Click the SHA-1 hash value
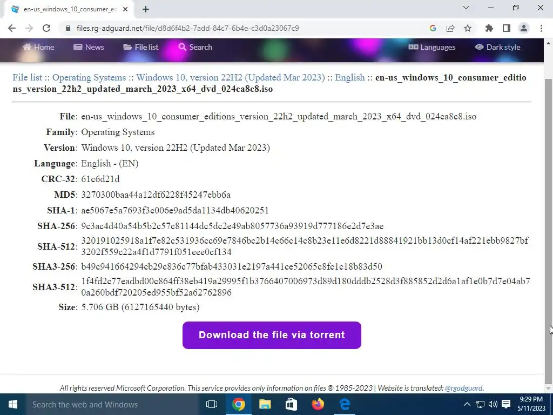 click(175, 210)
